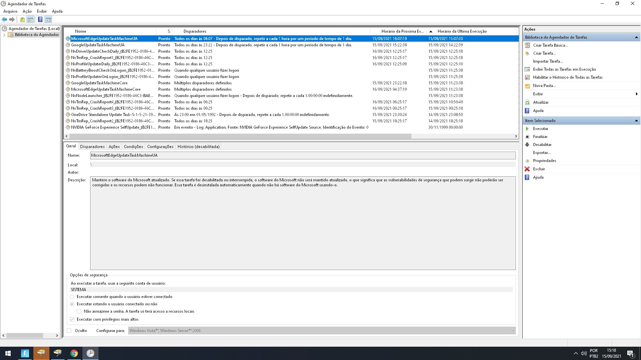The width and height of the screenshot is (641, 360).
Task: Toggle Executar com privilégios mais altos checkbox
Action: (72, 319)
